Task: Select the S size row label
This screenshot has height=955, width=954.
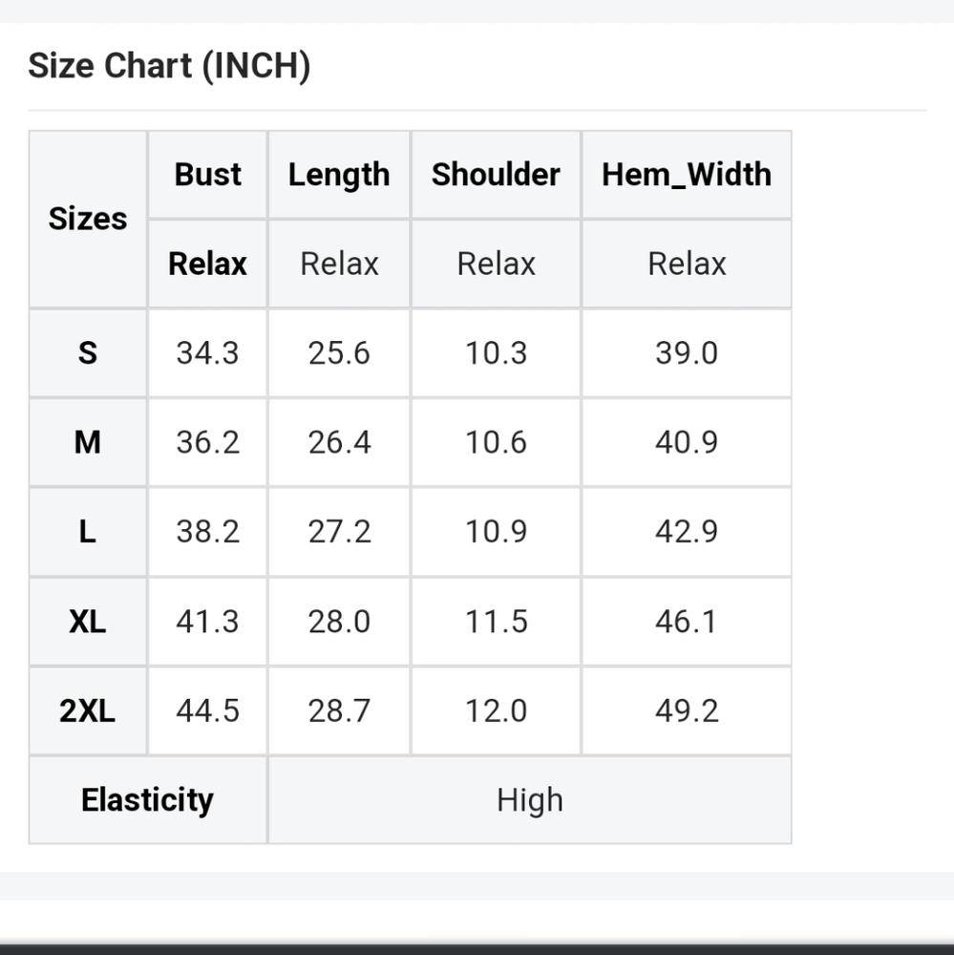Action: [x=88, y=353]
